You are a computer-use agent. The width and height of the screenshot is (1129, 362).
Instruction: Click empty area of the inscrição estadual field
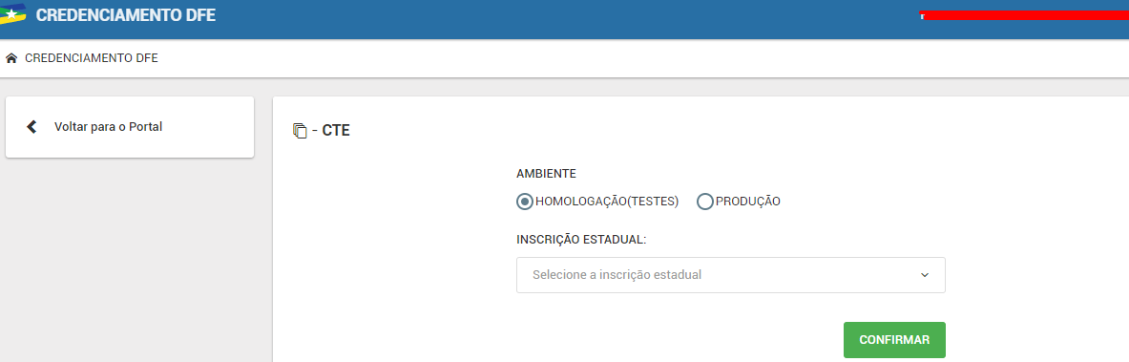pyautogui.click(x=806, y=275)
